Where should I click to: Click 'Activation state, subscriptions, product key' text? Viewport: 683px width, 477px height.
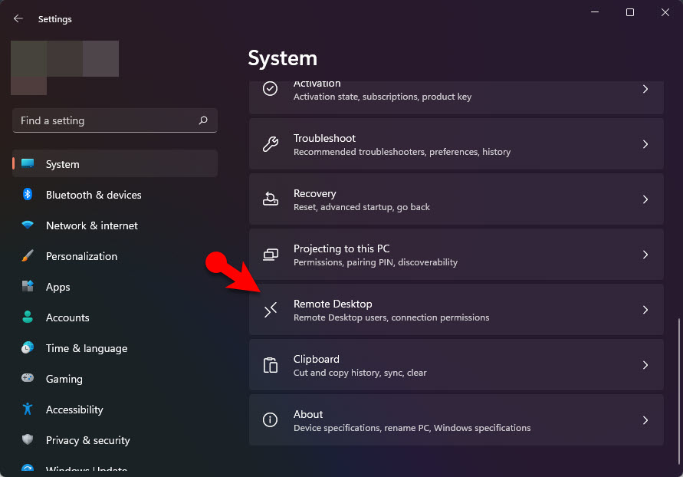pyautogui.click(x=383, y=97)
